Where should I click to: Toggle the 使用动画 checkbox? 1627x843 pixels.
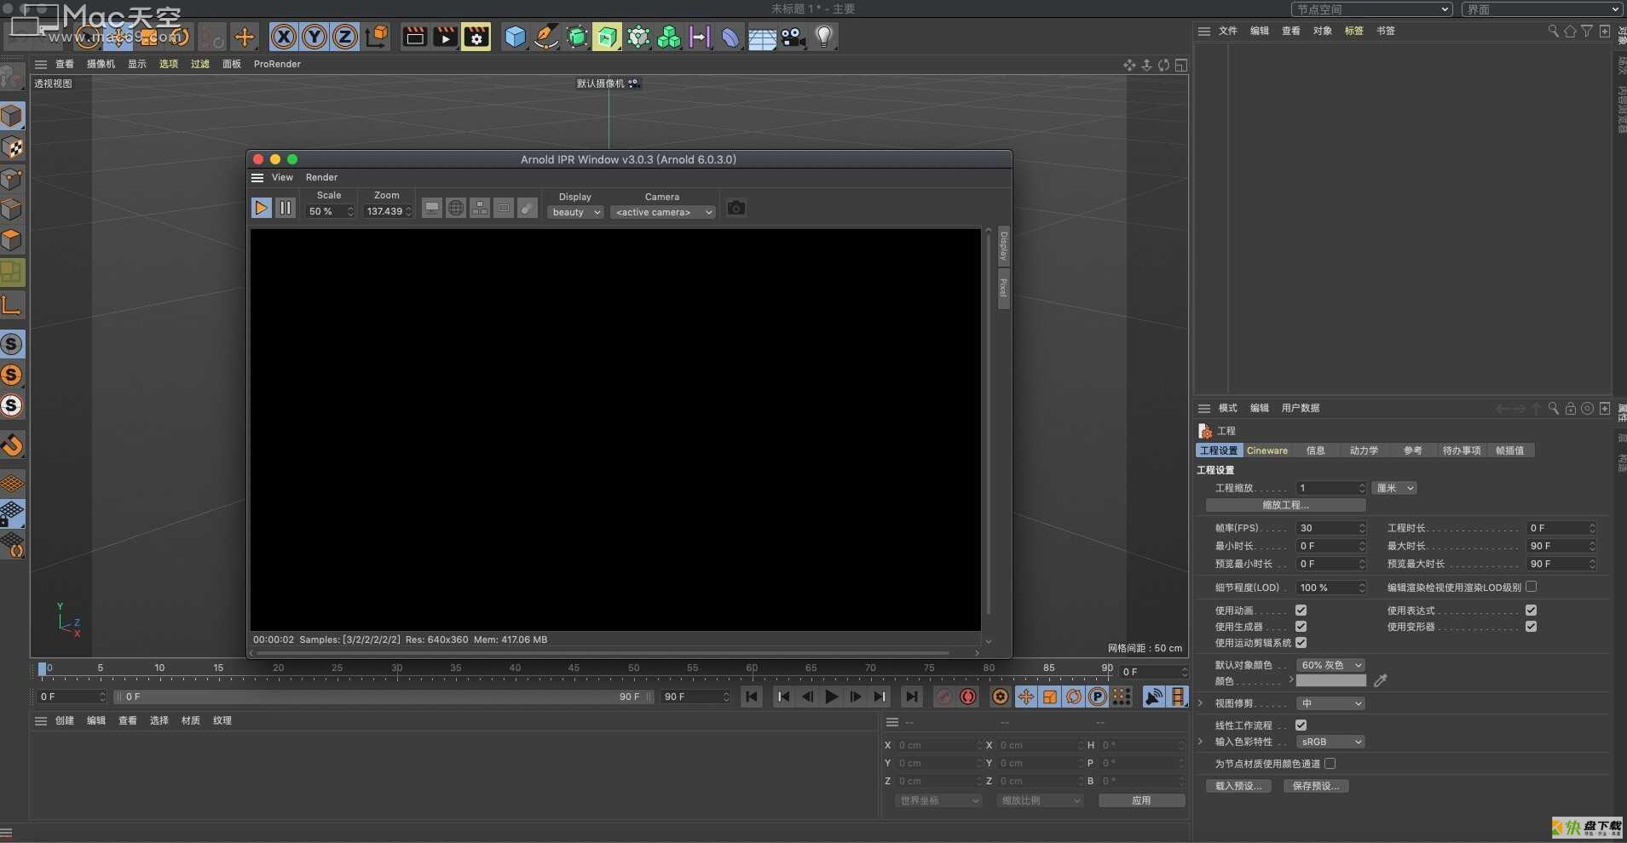point(1301,611)
